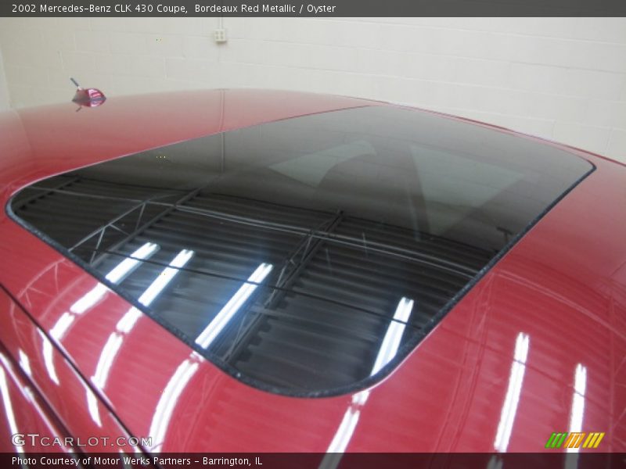Click the green striped GTcarlot logo icon
626x469 pixels.
pyautogui.click(x=556, y=439)
